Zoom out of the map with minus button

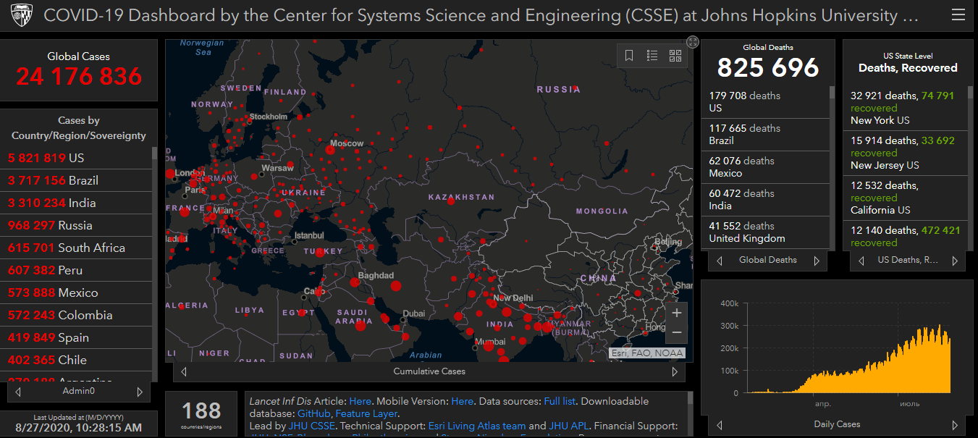677,332
